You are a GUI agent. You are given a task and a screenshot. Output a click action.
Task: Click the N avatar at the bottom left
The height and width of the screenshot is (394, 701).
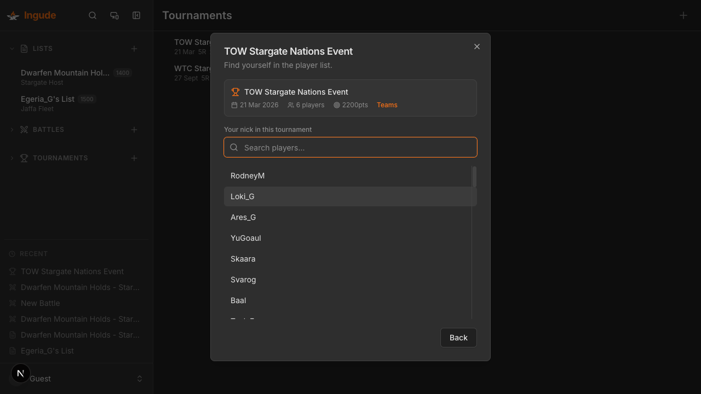[20, 373]
